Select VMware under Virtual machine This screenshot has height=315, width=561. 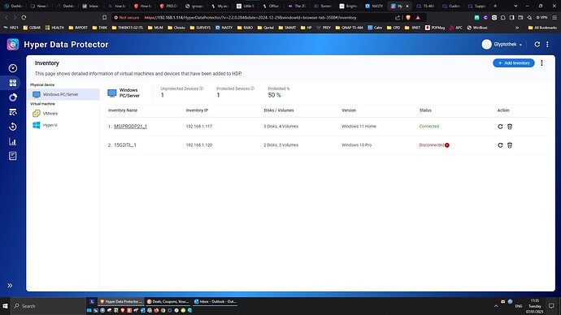50,113
